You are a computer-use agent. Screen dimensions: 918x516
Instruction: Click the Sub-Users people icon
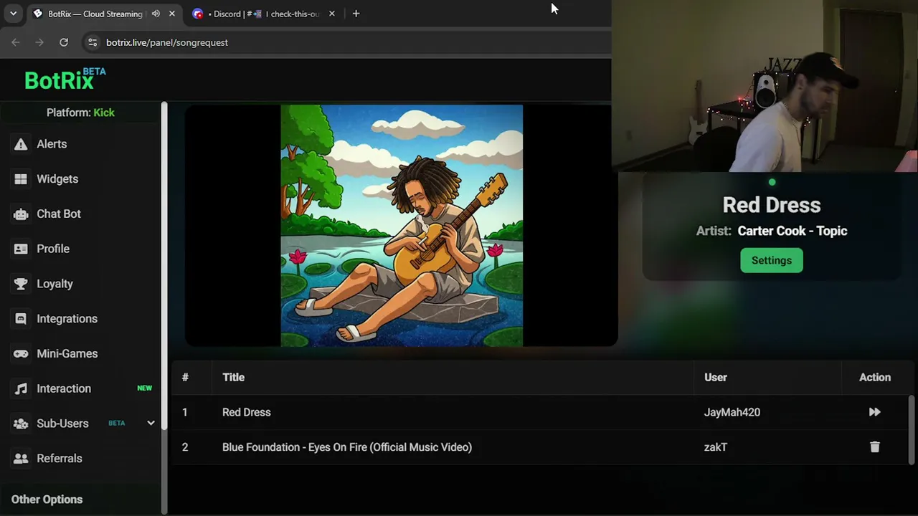tap(21, 424)
